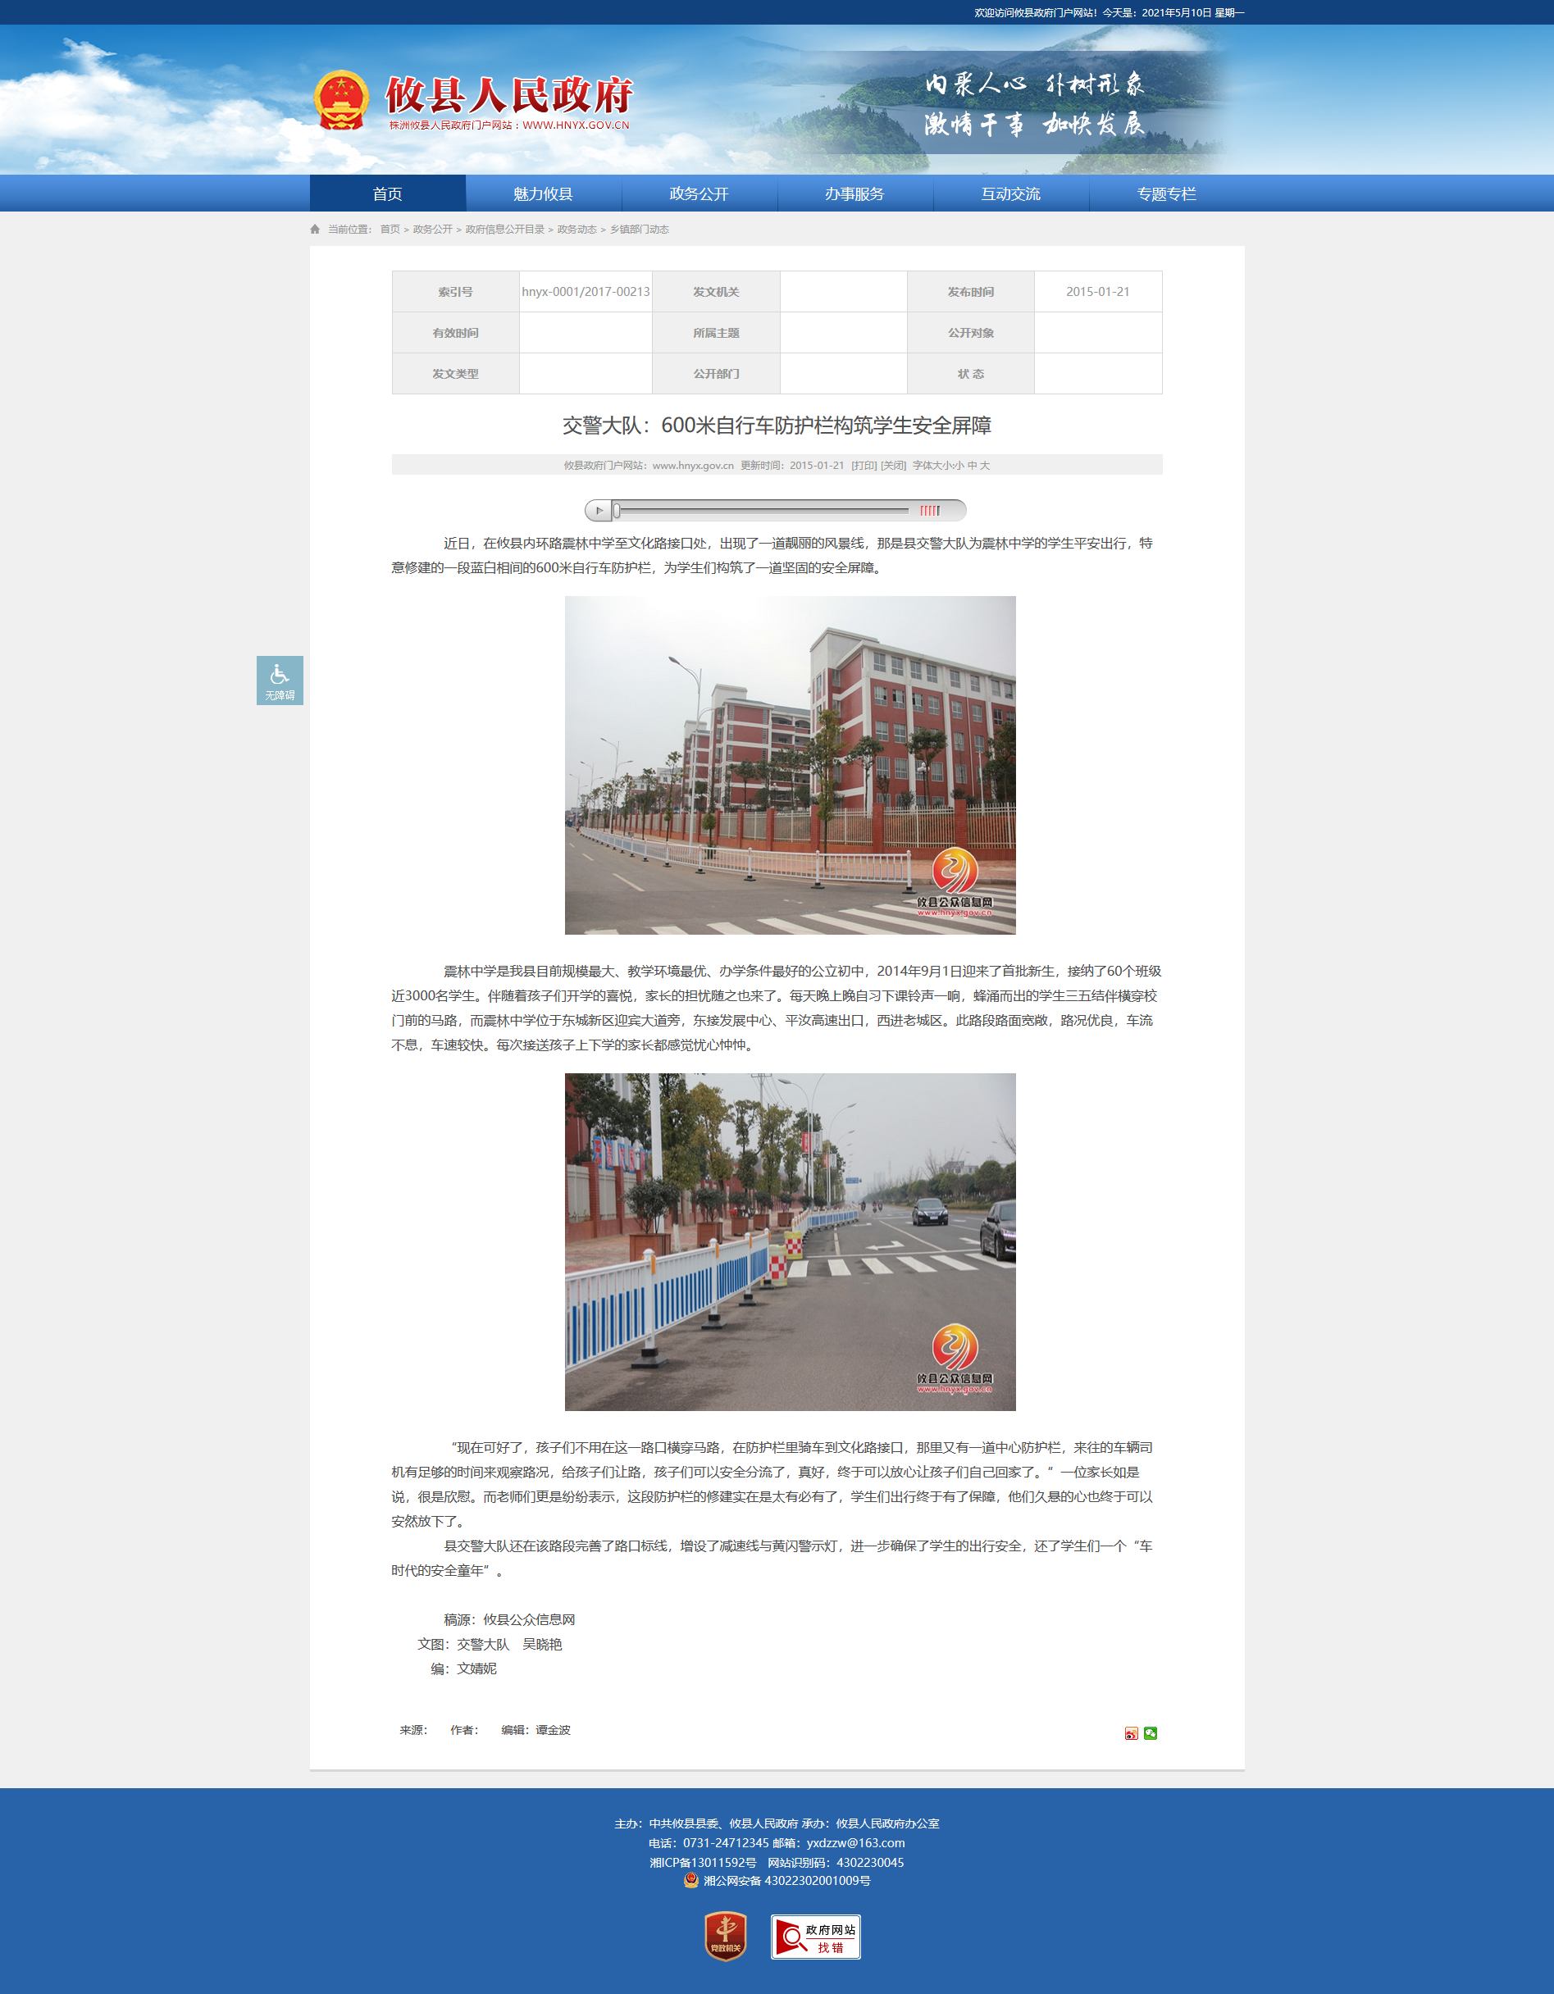
Task: Open the 党政机关 badge icon
Action: tap(726, 1937)
